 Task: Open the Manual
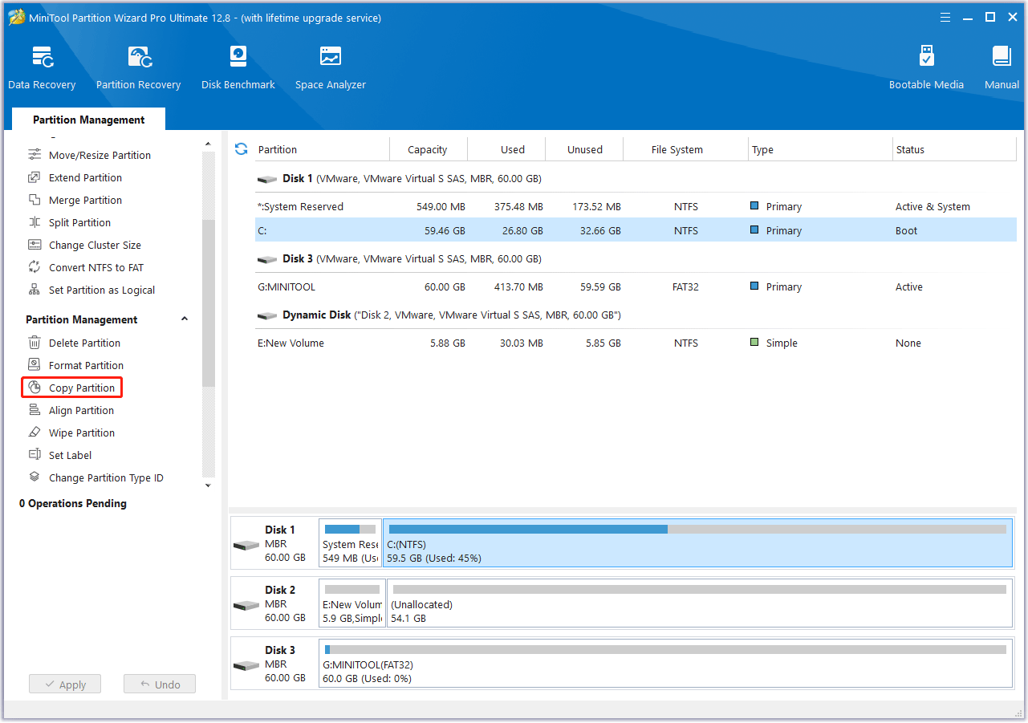click(x=1002, y=68)
